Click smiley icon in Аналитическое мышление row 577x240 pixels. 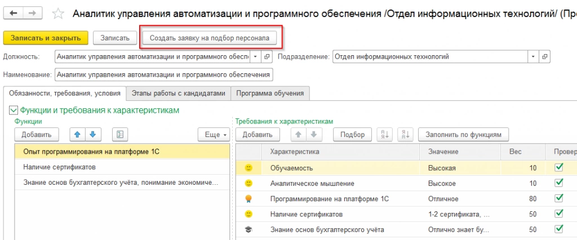(248, 183)
